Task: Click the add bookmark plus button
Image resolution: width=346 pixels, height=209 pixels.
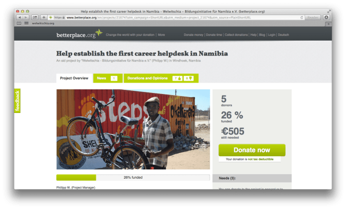Action: click(44, 17)
